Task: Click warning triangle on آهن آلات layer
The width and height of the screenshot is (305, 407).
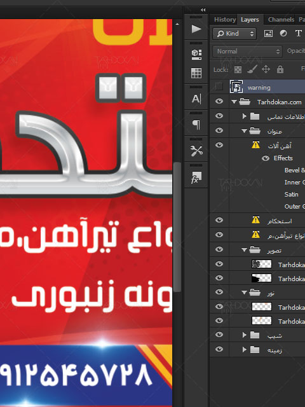Action: (255, 145)
